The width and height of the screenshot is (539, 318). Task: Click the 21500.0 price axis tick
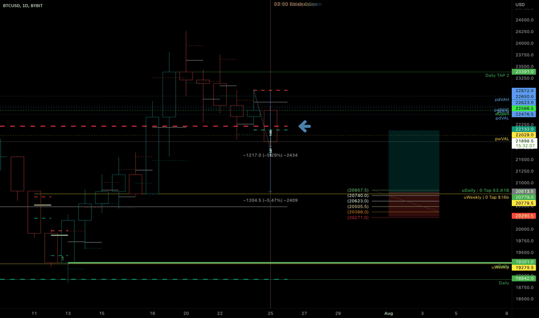click(x=525, y=160)
